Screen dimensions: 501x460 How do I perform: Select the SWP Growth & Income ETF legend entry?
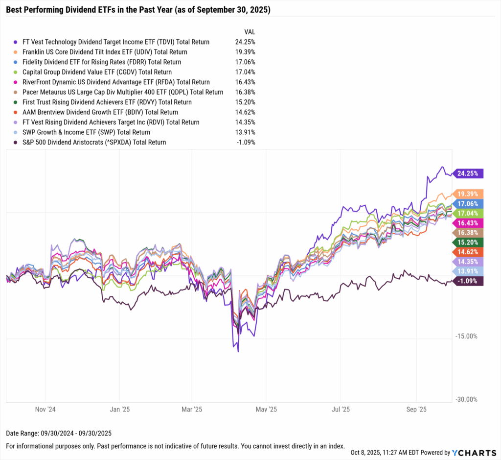coord(85,132)
